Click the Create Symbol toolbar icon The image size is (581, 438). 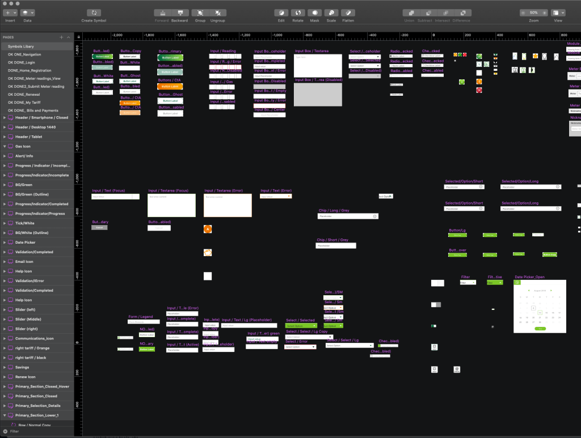(94, 12)
